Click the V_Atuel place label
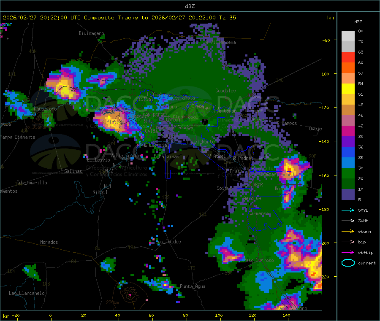This screenshot has height=321, width=380. pos(217,156)
